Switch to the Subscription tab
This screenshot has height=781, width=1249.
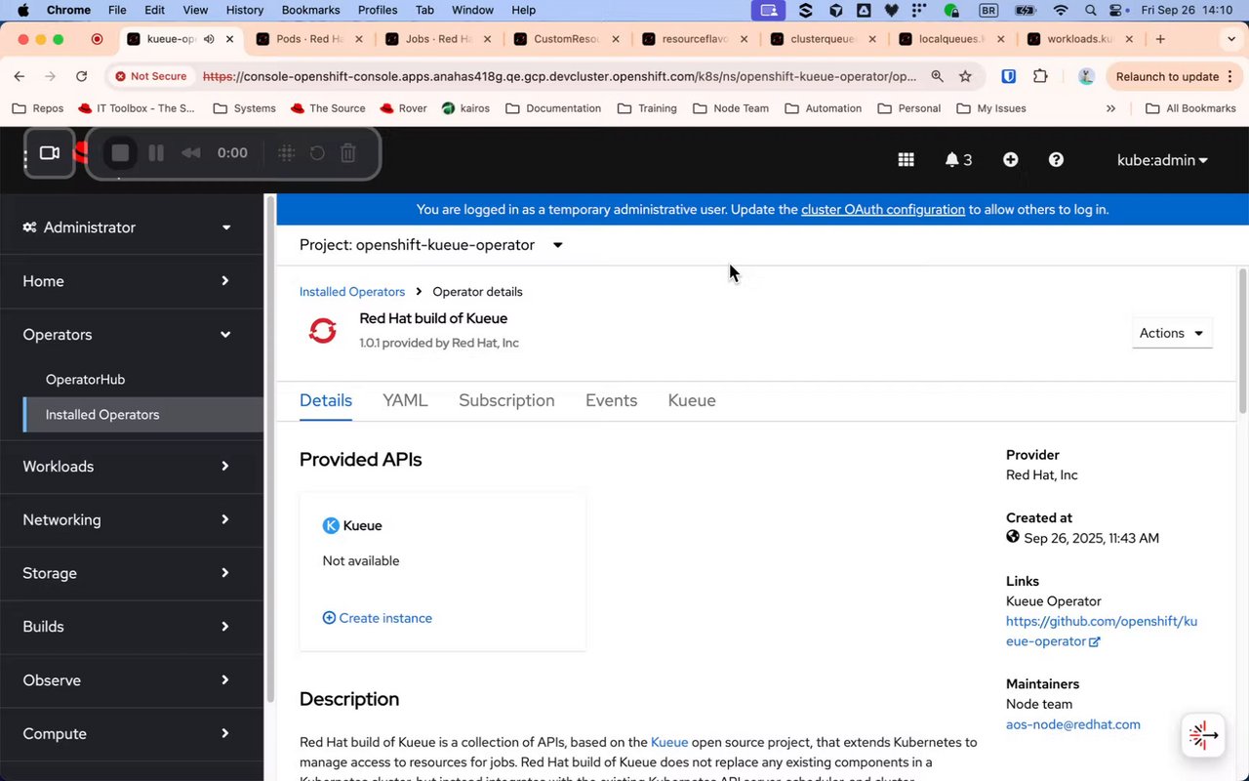[x=506, y=400]
